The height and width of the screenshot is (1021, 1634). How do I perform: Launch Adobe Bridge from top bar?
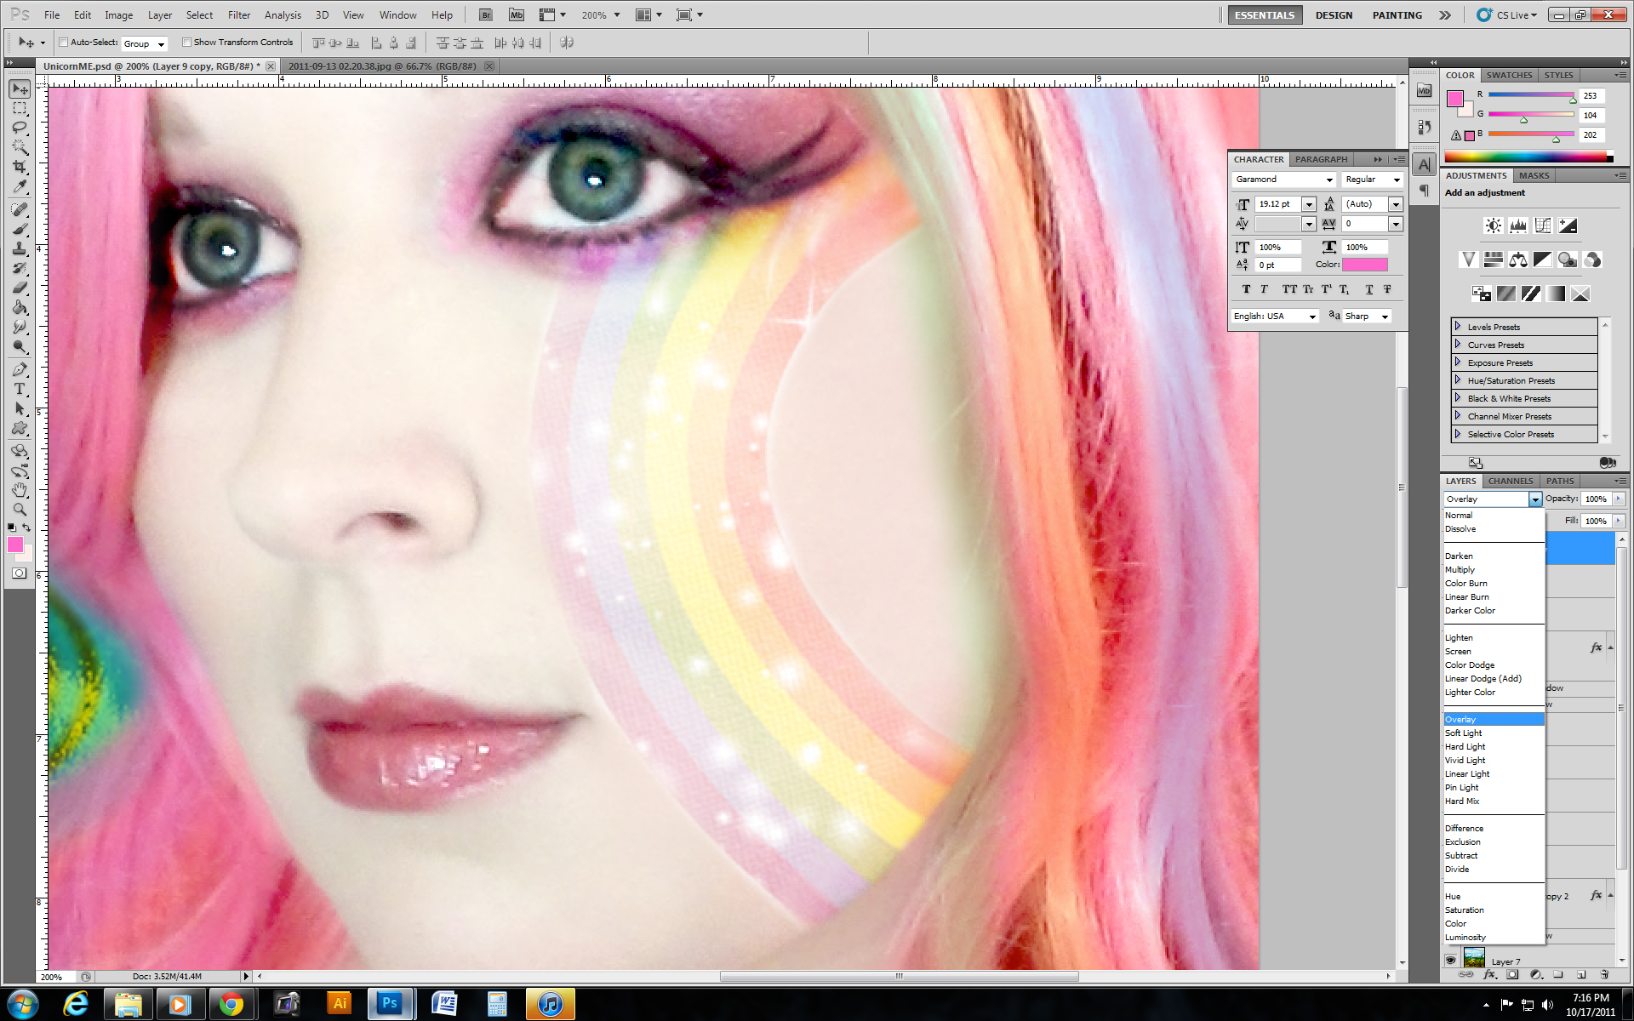tap(485, 14)
